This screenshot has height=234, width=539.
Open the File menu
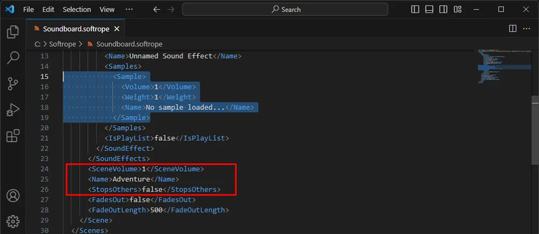pos(28,10)
